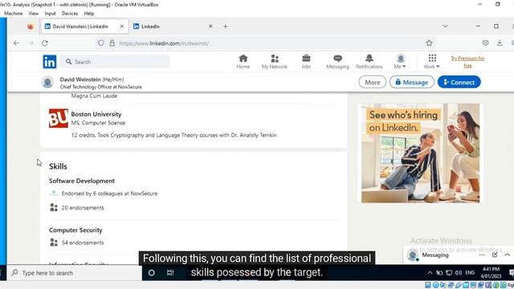The width and height of the screenshot is (514, 289).
Task: Switch to David Weinstein LinkedIn tab
Action: (x=80, y=26)
